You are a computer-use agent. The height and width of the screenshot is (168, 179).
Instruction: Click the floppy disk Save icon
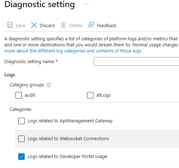tap(10, 25)
